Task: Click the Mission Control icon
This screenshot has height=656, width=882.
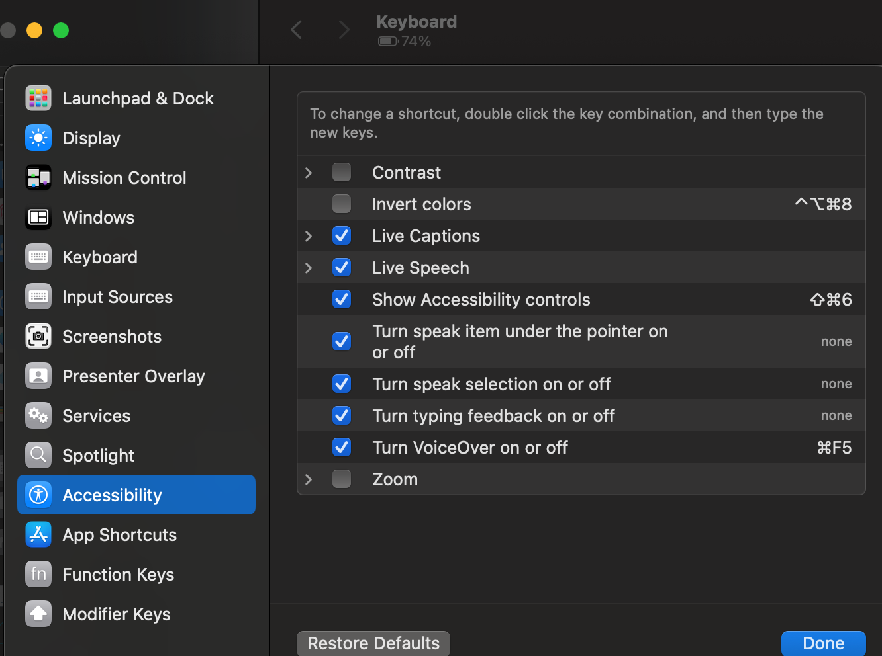Action: click(x=38, y=178)
